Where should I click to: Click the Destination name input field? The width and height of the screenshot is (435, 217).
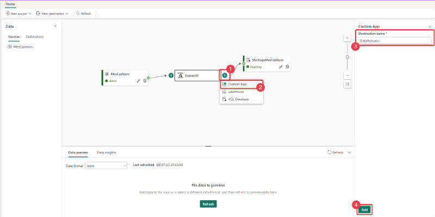pyautogui.click(x=395, y=41)
